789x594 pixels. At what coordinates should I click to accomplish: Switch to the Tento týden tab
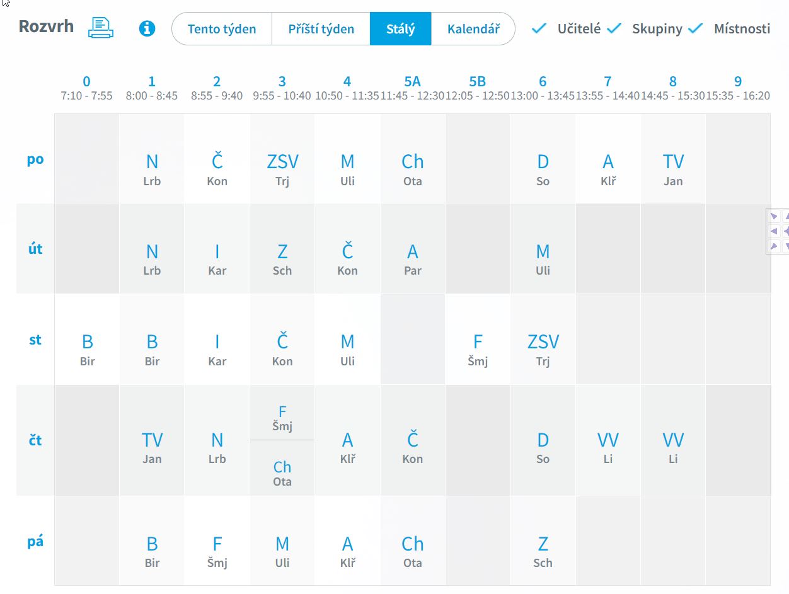click(222, 29)
